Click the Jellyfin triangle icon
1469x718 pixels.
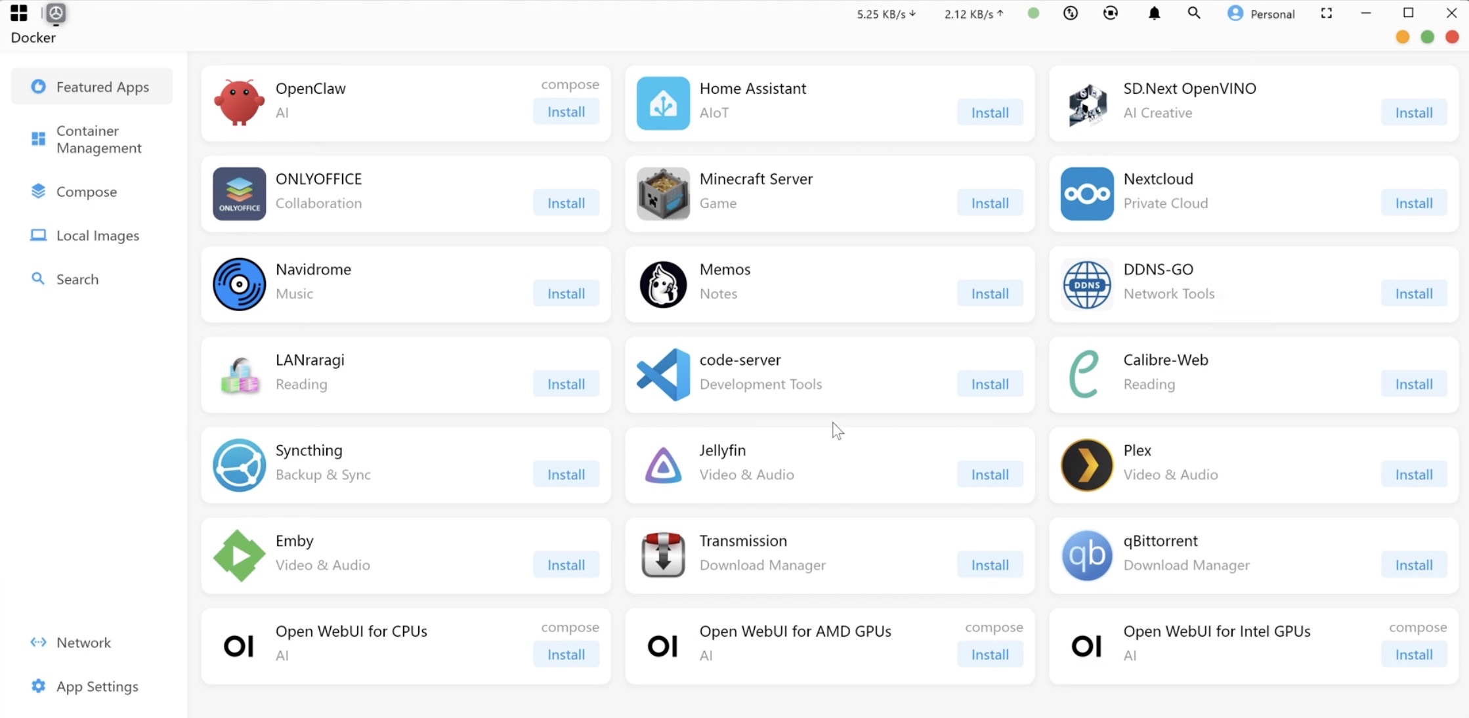(663, 465)
